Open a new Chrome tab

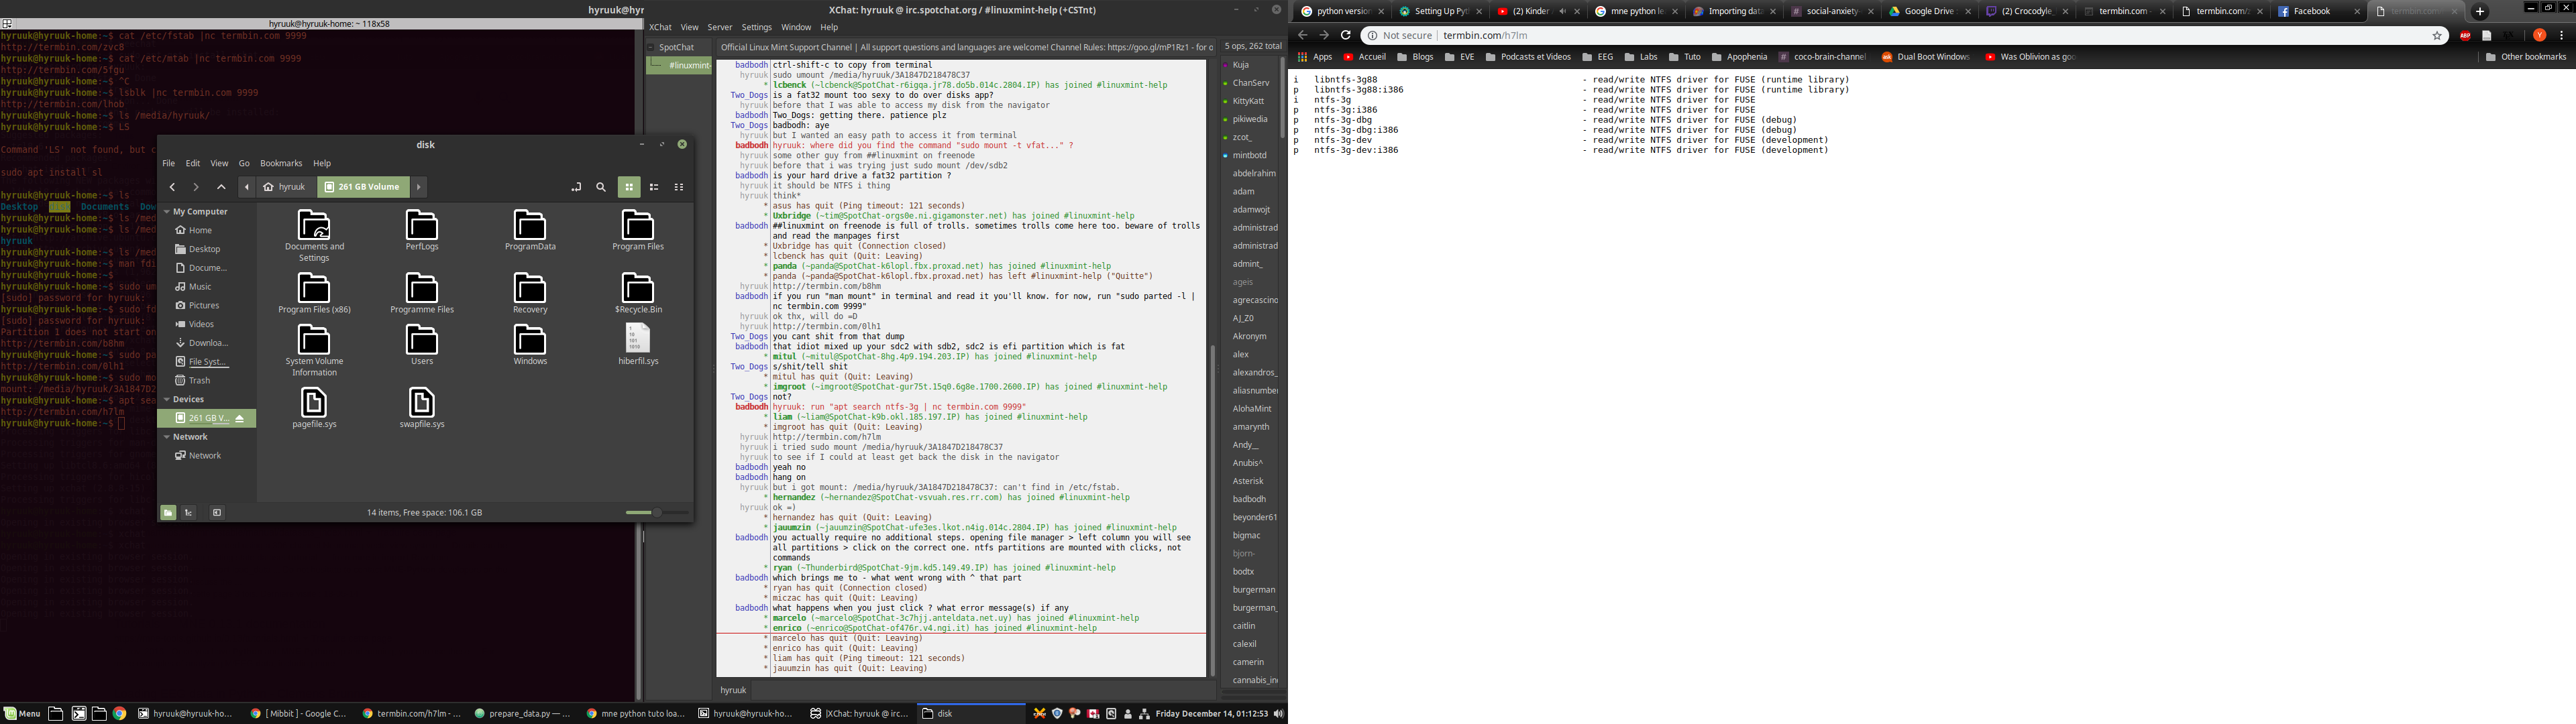tap(2480, 12)
